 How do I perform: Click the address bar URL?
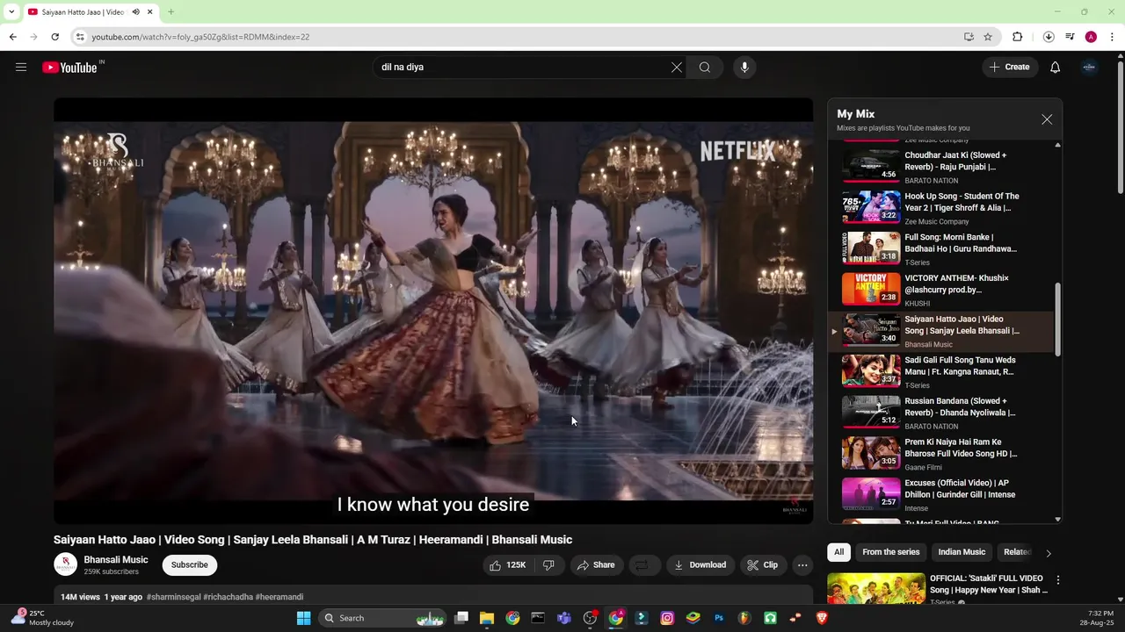200,37
